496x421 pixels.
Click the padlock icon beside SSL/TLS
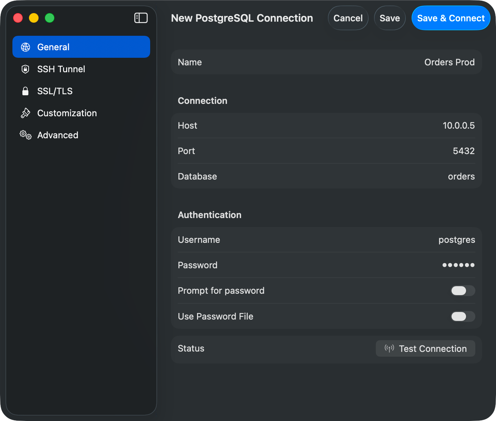point(25,91)
